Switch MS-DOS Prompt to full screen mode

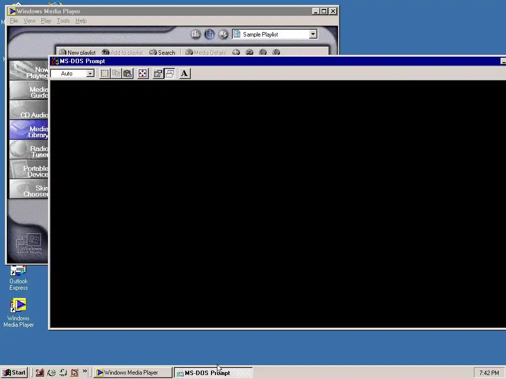click(x=143, y=74)
